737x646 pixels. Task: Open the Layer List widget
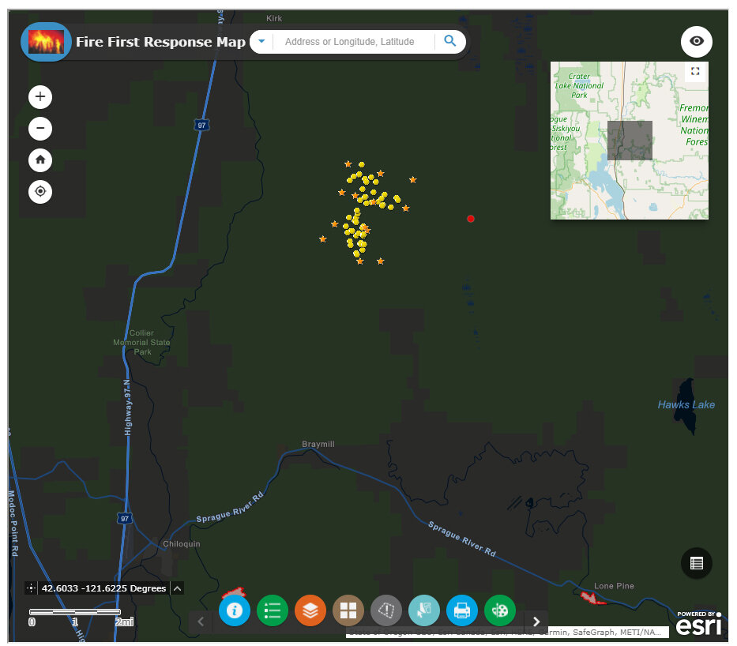(x=310, y=610)
